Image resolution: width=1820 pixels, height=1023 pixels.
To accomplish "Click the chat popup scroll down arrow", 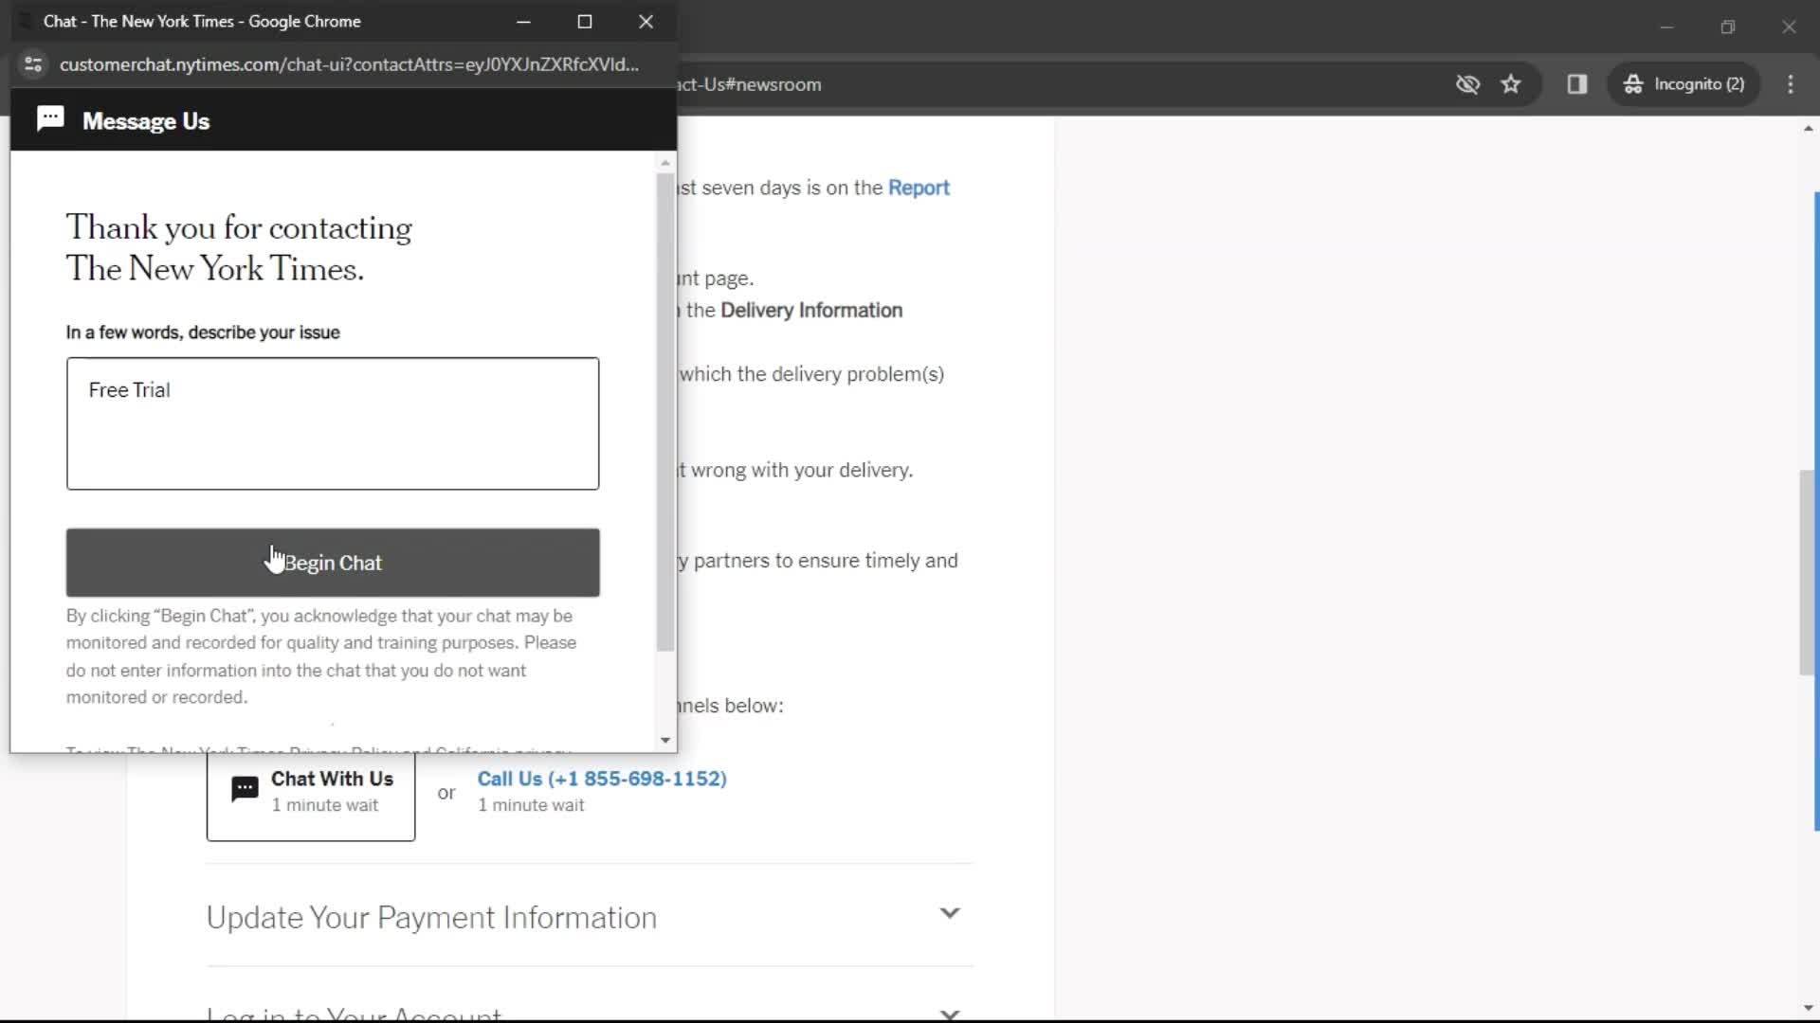I will point(665,741).
